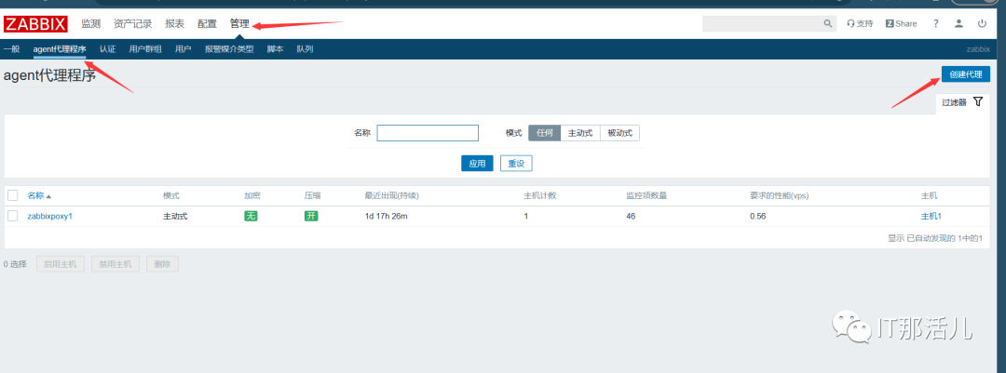Click the 创建代理 button
This screenshot has width=1006, height=373.
pyautogui.click(x=966, y=74)
